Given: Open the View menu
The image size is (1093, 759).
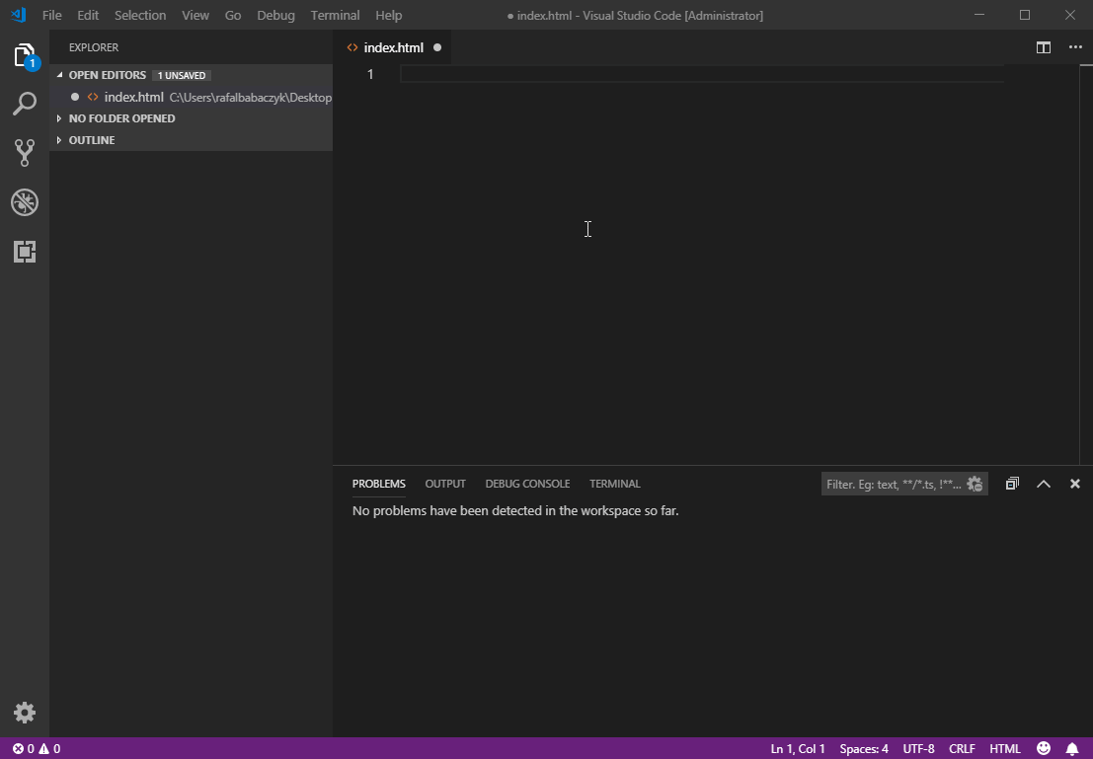Looking at the screenshot, I should (195, 15).
